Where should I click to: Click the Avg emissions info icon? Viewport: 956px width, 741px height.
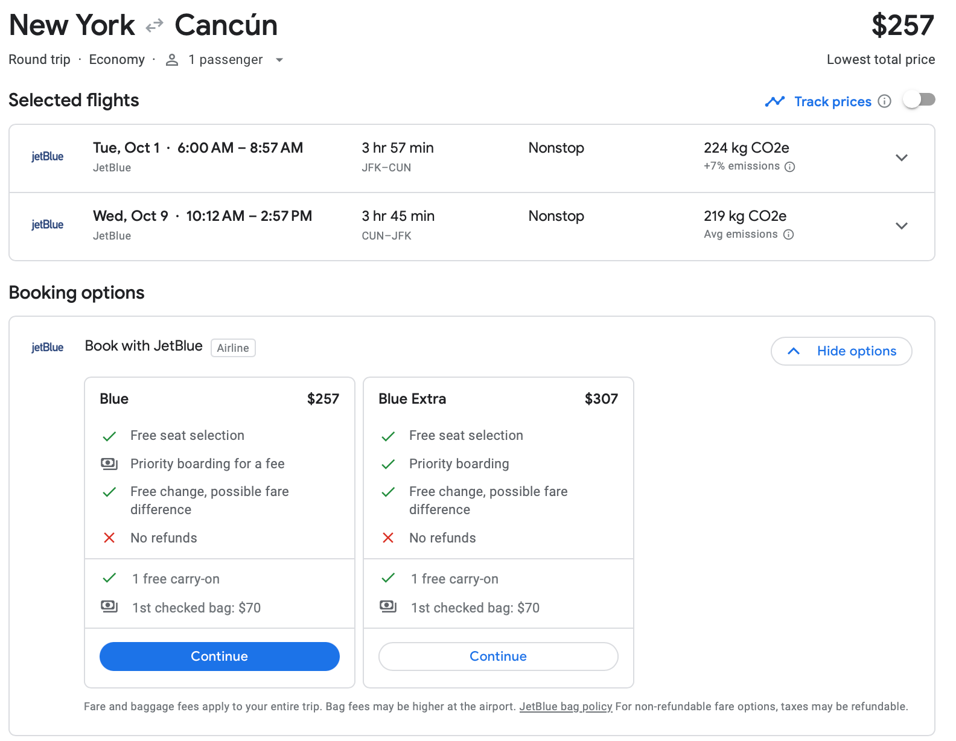(788, 235)
